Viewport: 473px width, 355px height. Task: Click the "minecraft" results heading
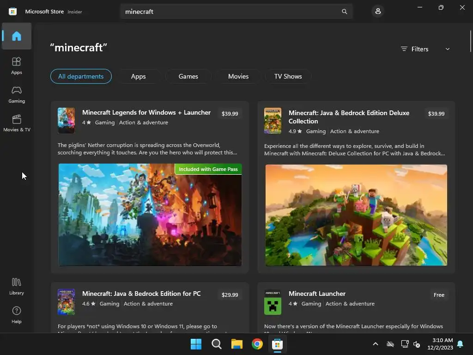tap(79, 48)
